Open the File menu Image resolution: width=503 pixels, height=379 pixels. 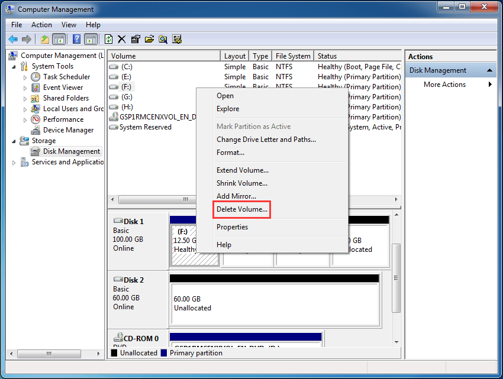pyautogui.click(x=17, y=25)
